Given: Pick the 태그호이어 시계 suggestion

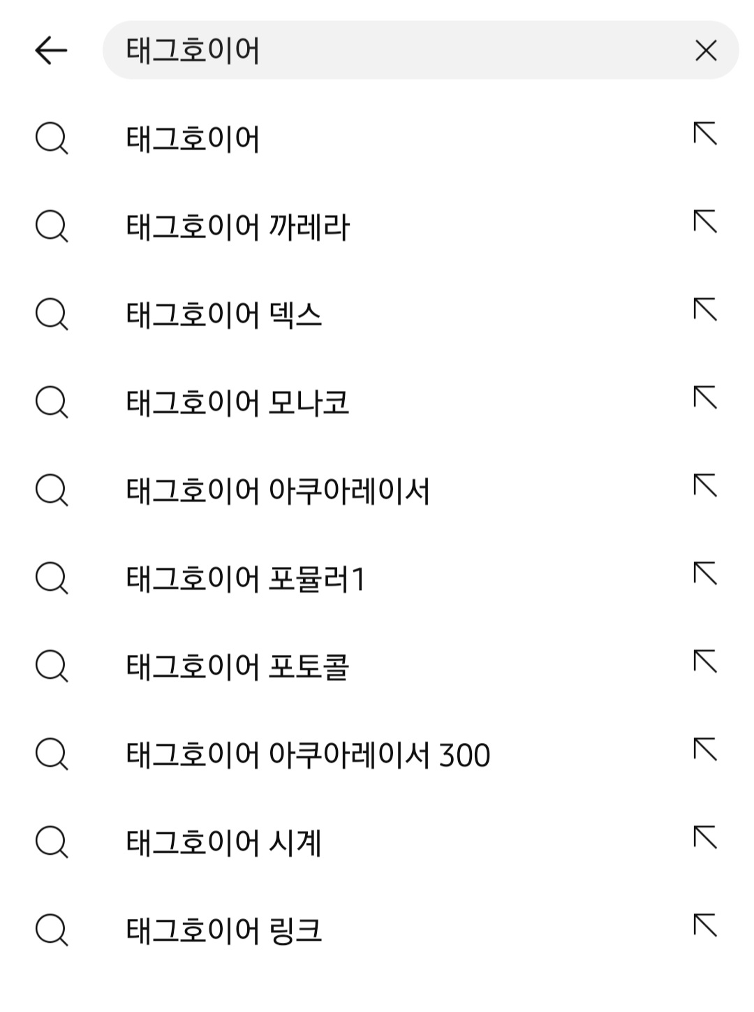Looking at the screenshot, I should click(223, 843).
